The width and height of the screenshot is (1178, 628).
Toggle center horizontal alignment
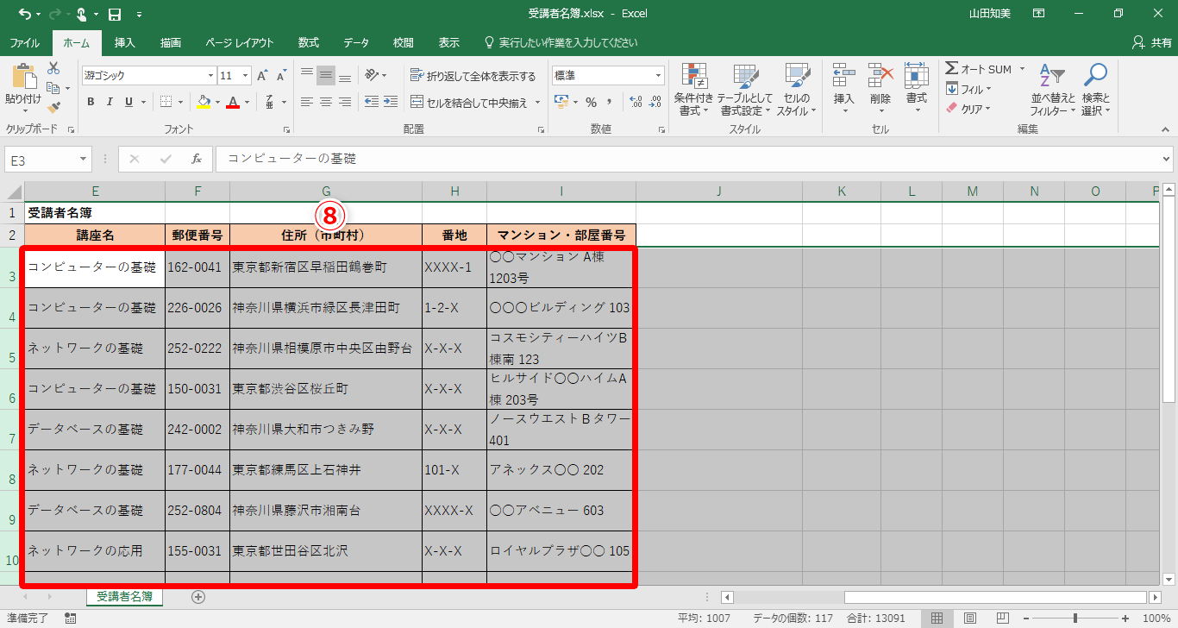[326, 102]
